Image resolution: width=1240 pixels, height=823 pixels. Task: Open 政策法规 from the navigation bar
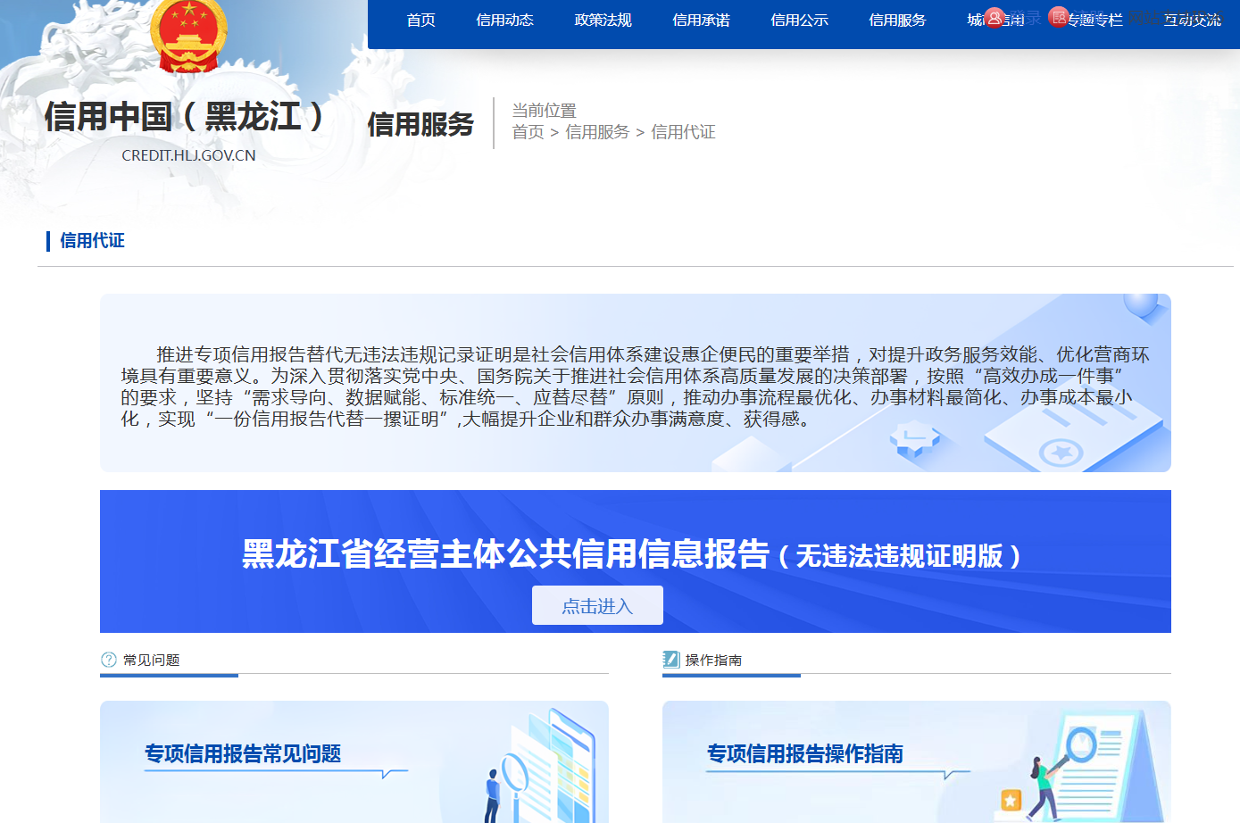(603, 21)
